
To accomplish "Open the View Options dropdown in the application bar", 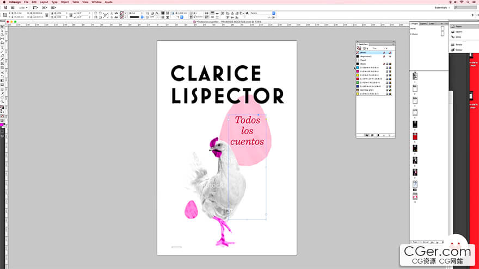I will click(x=35, y=8).
